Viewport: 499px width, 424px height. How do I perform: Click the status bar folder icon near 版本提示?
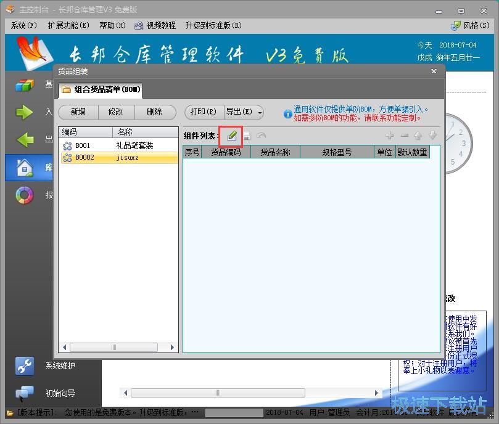pos(10,413)
